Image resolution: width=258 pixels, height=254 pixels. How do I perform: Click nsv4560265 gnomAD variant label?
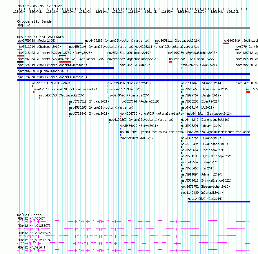tap(101, 107)
